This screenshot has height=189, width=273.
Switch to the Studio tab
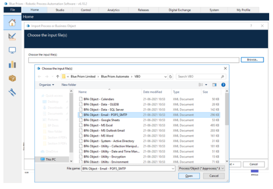(x=60, y=10)
